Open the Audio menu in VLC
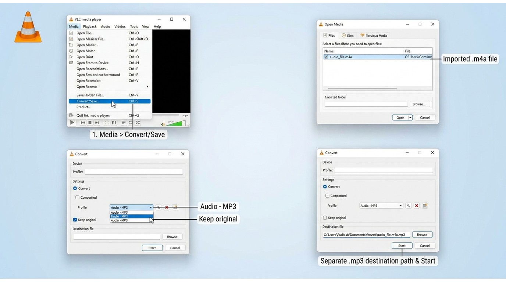The height and width of the screenshot is (282, 506). coord(106,26)
